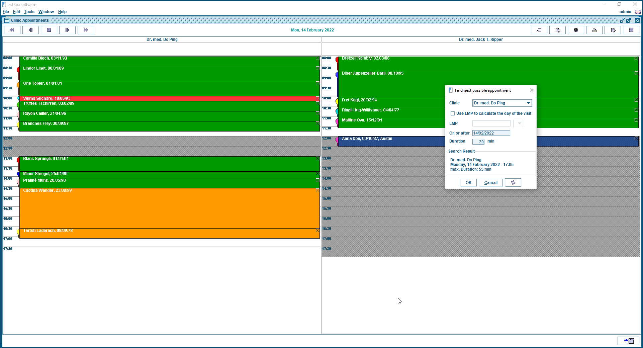Click the On or after date field
This screenshot has height=348, width=643.
pos(491,133)
